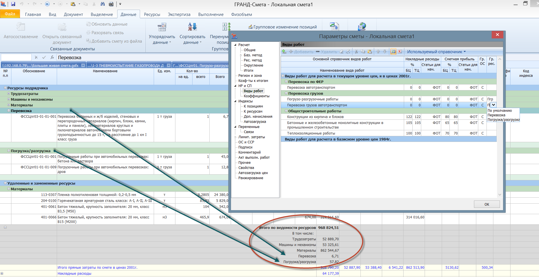
Task: Collapse the Общестроительные работы group
Action: coord(286,111)
